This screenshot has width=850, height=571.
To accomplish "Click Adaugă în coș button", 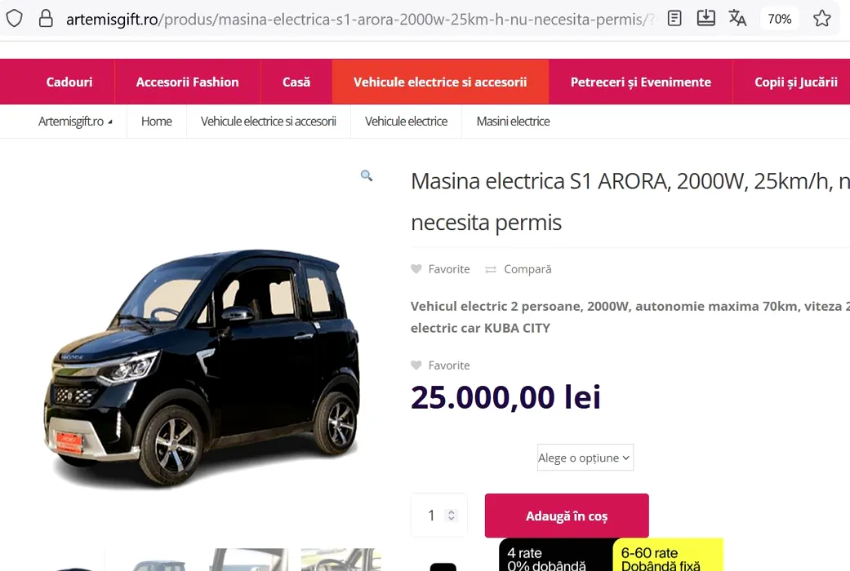I will tap(567, 516).
